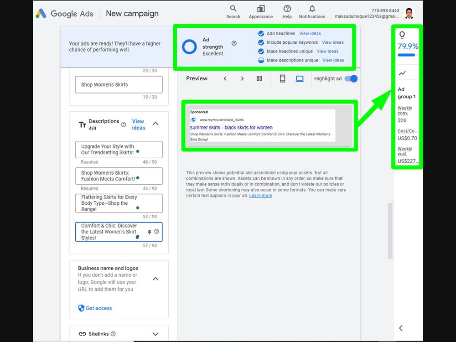Show next ad preview
The width and height of the screenshot is (456, 342).
242,78
